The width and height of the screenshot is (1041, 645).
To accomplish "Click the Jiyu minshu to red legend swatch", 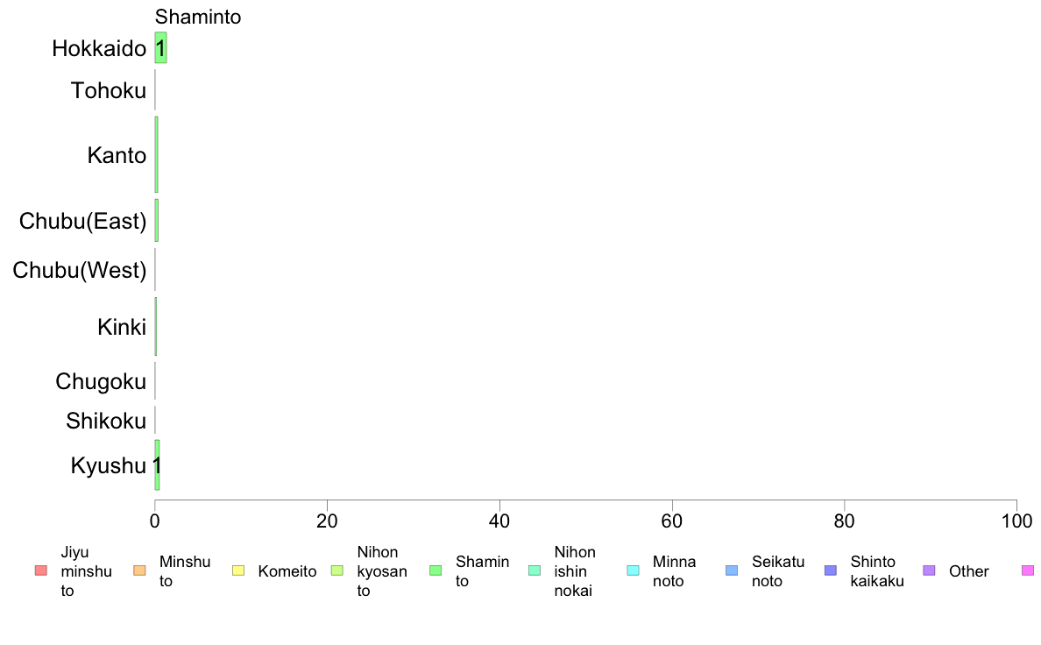I will pyautogui.click(x=41, y=571).
